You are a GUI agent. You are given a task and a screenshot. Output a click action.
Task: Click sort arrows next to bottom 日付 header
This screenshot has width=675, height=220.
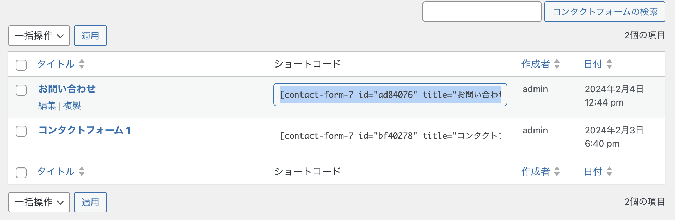pyautogui.click(x=609, y=171)
